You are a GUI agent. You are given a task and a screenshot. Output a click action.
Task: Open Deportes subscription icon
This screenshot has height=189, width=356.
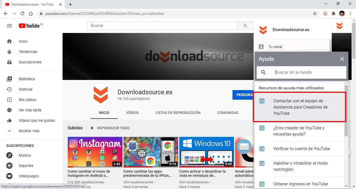[x=9, y=166]
